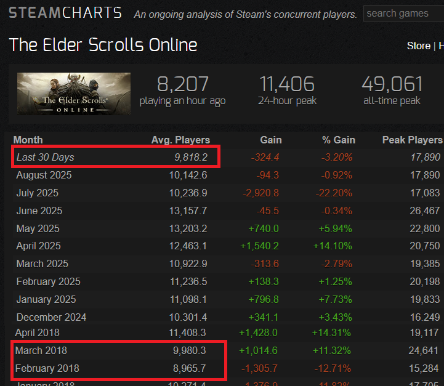Click the +14.10% gain percentage
444x386 pixels.
tap(333, 246)
